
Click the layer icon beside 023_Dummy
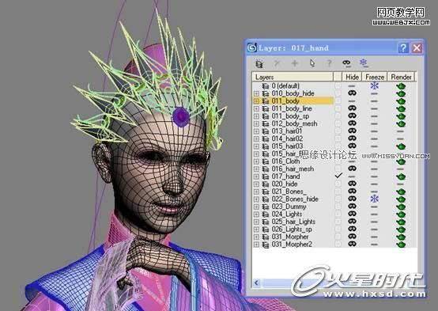point(266,207)
